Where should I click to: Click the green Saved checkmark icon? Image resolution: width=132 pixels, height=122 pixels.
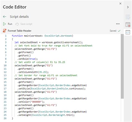[x=119, y=31]
